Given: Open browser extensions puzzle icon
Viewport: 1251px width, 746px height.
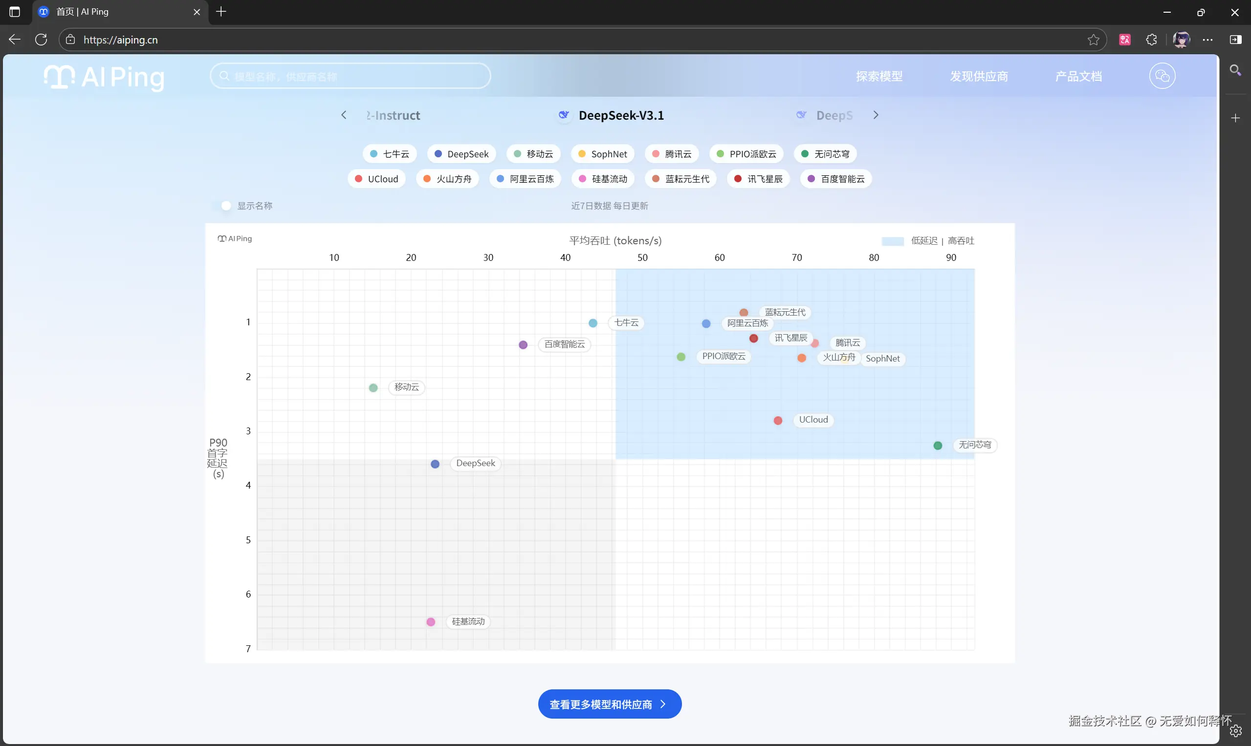Looking at the screenshot, I should (x=1151, y=40).
